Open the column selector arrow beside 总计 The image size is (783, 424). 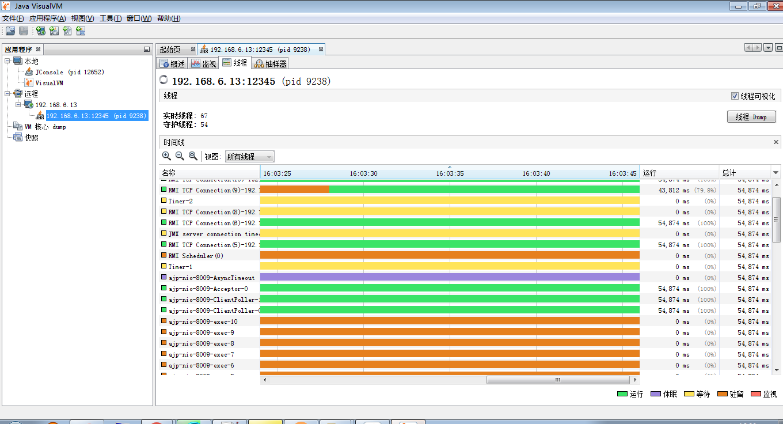point(775,173)
